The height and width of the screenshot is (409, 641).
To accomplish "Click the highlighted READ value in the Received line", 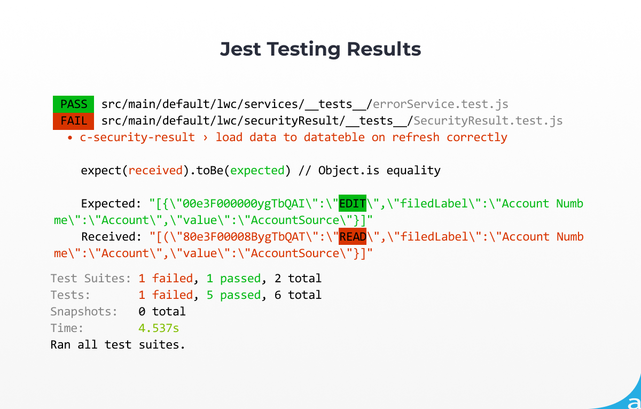I will [x=353, y=237].
